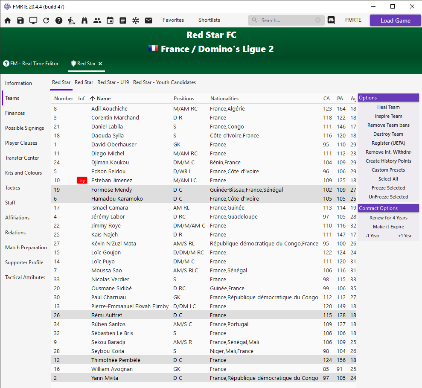Click Remove Team bans option
422x388 pixels.
[388, 125]
